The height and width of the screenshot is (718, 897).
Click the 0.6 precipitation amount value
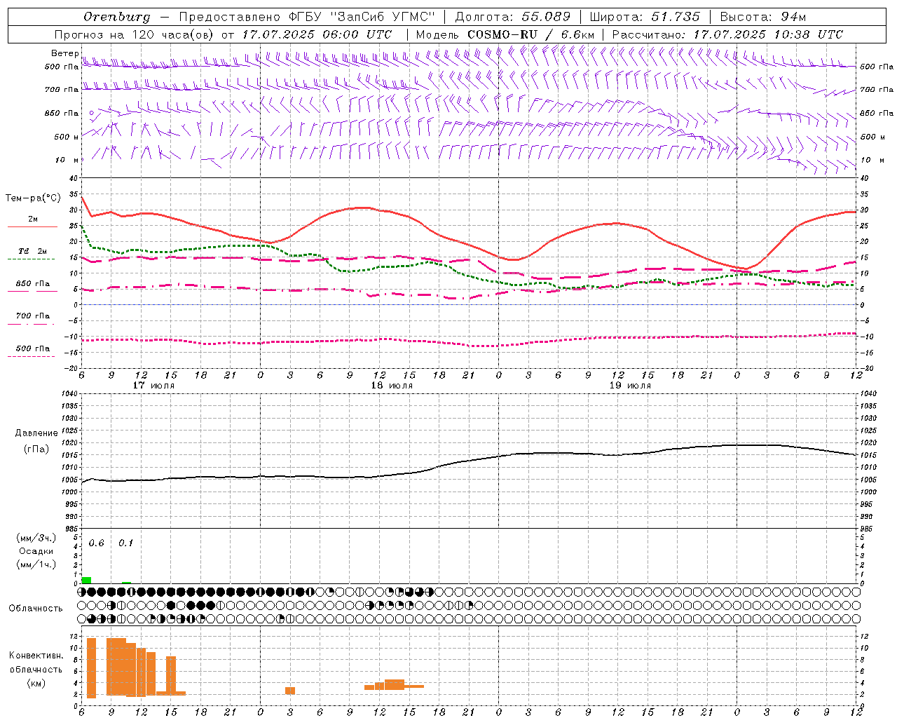coord(96,543)
